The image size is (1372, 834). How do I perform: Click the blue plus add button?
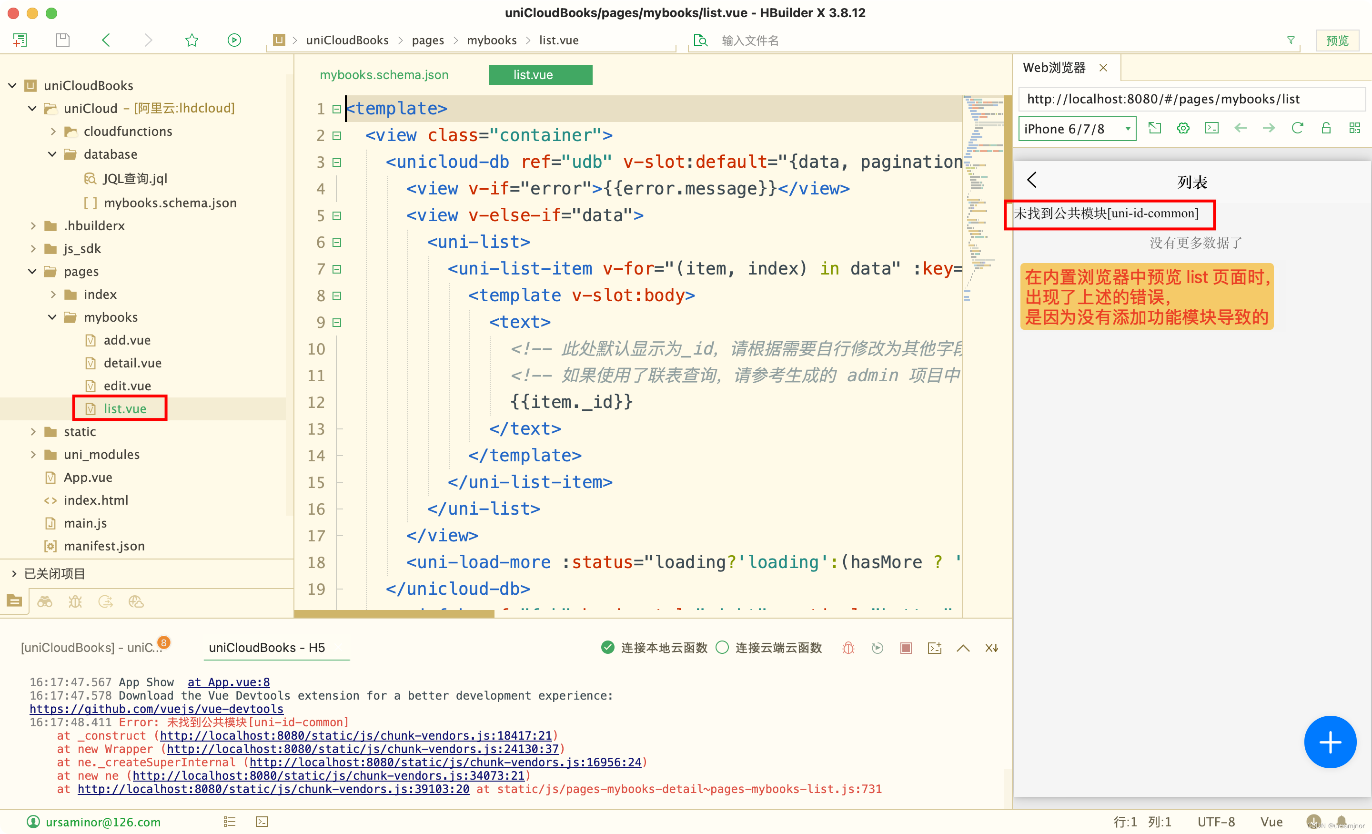click(1330, 742)
